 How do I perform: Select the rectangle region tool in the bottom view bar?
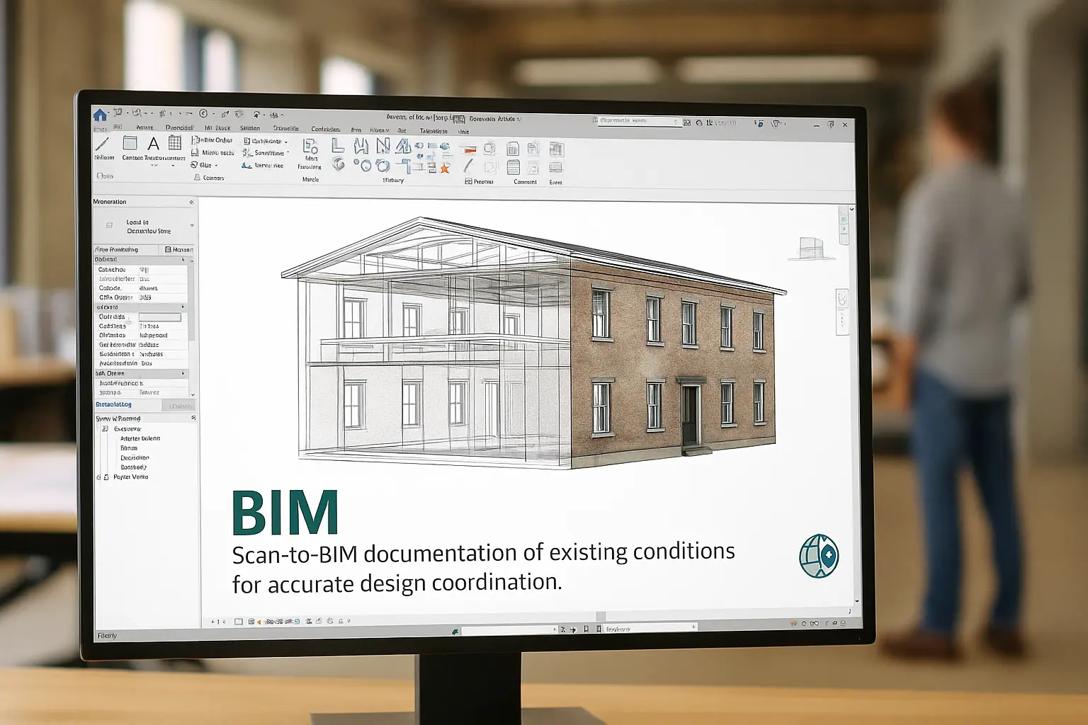coord(237,622)
